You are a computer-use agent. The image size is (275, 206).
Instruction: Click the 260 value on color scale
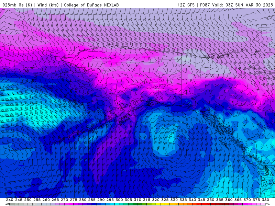(46, 200)
